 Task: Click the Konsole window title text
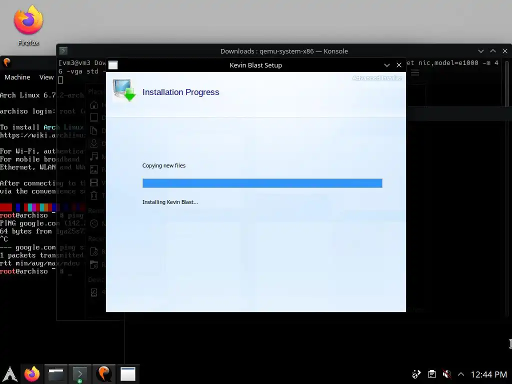[x=284, y=51]
